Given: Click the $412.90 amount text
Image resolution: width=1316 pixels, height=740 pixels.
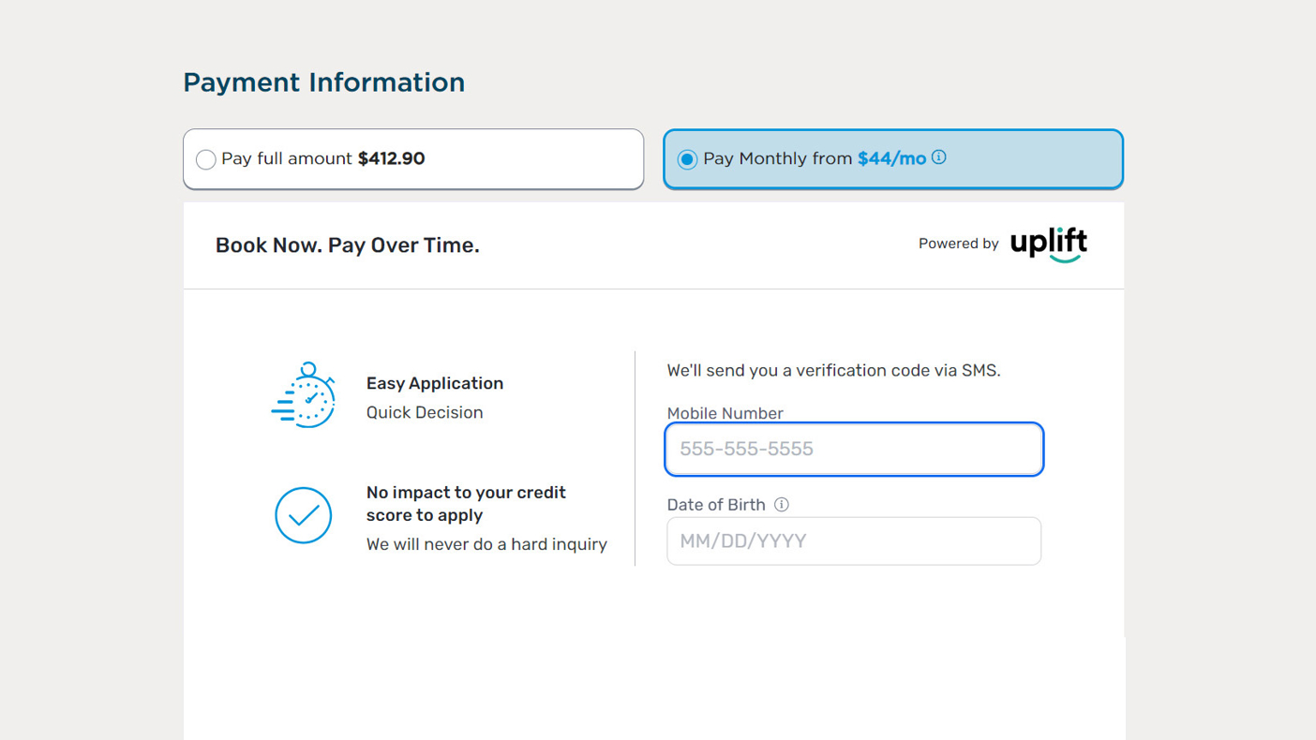Looking at the screenshot, I should [x=392, y=158].
